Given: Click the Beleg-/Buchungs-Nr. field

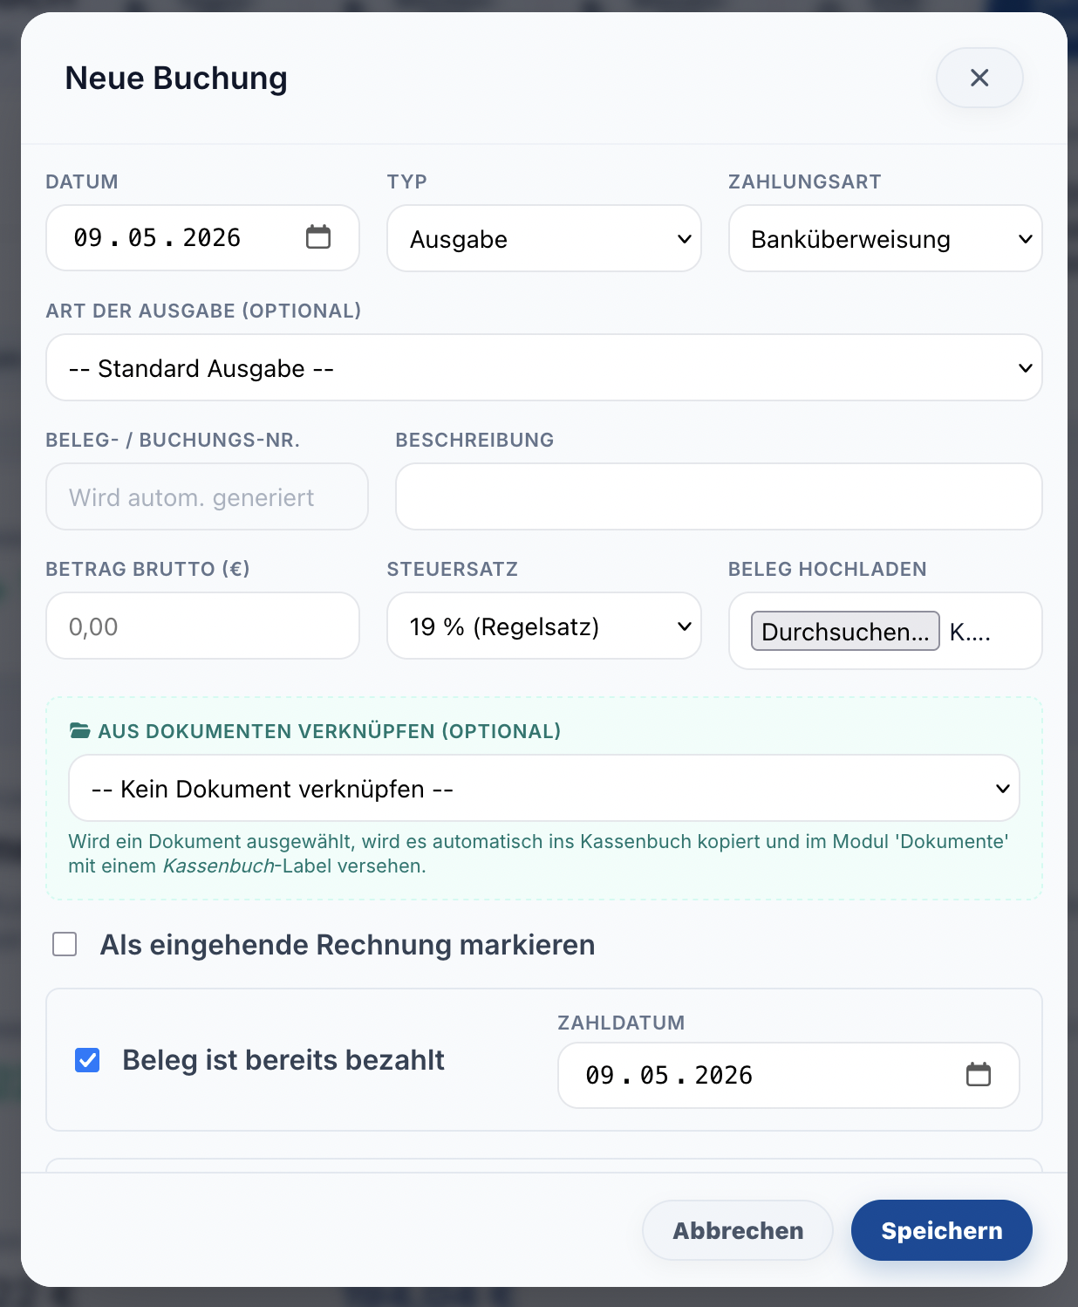Looking at the screenshot, I should [207, 496].
